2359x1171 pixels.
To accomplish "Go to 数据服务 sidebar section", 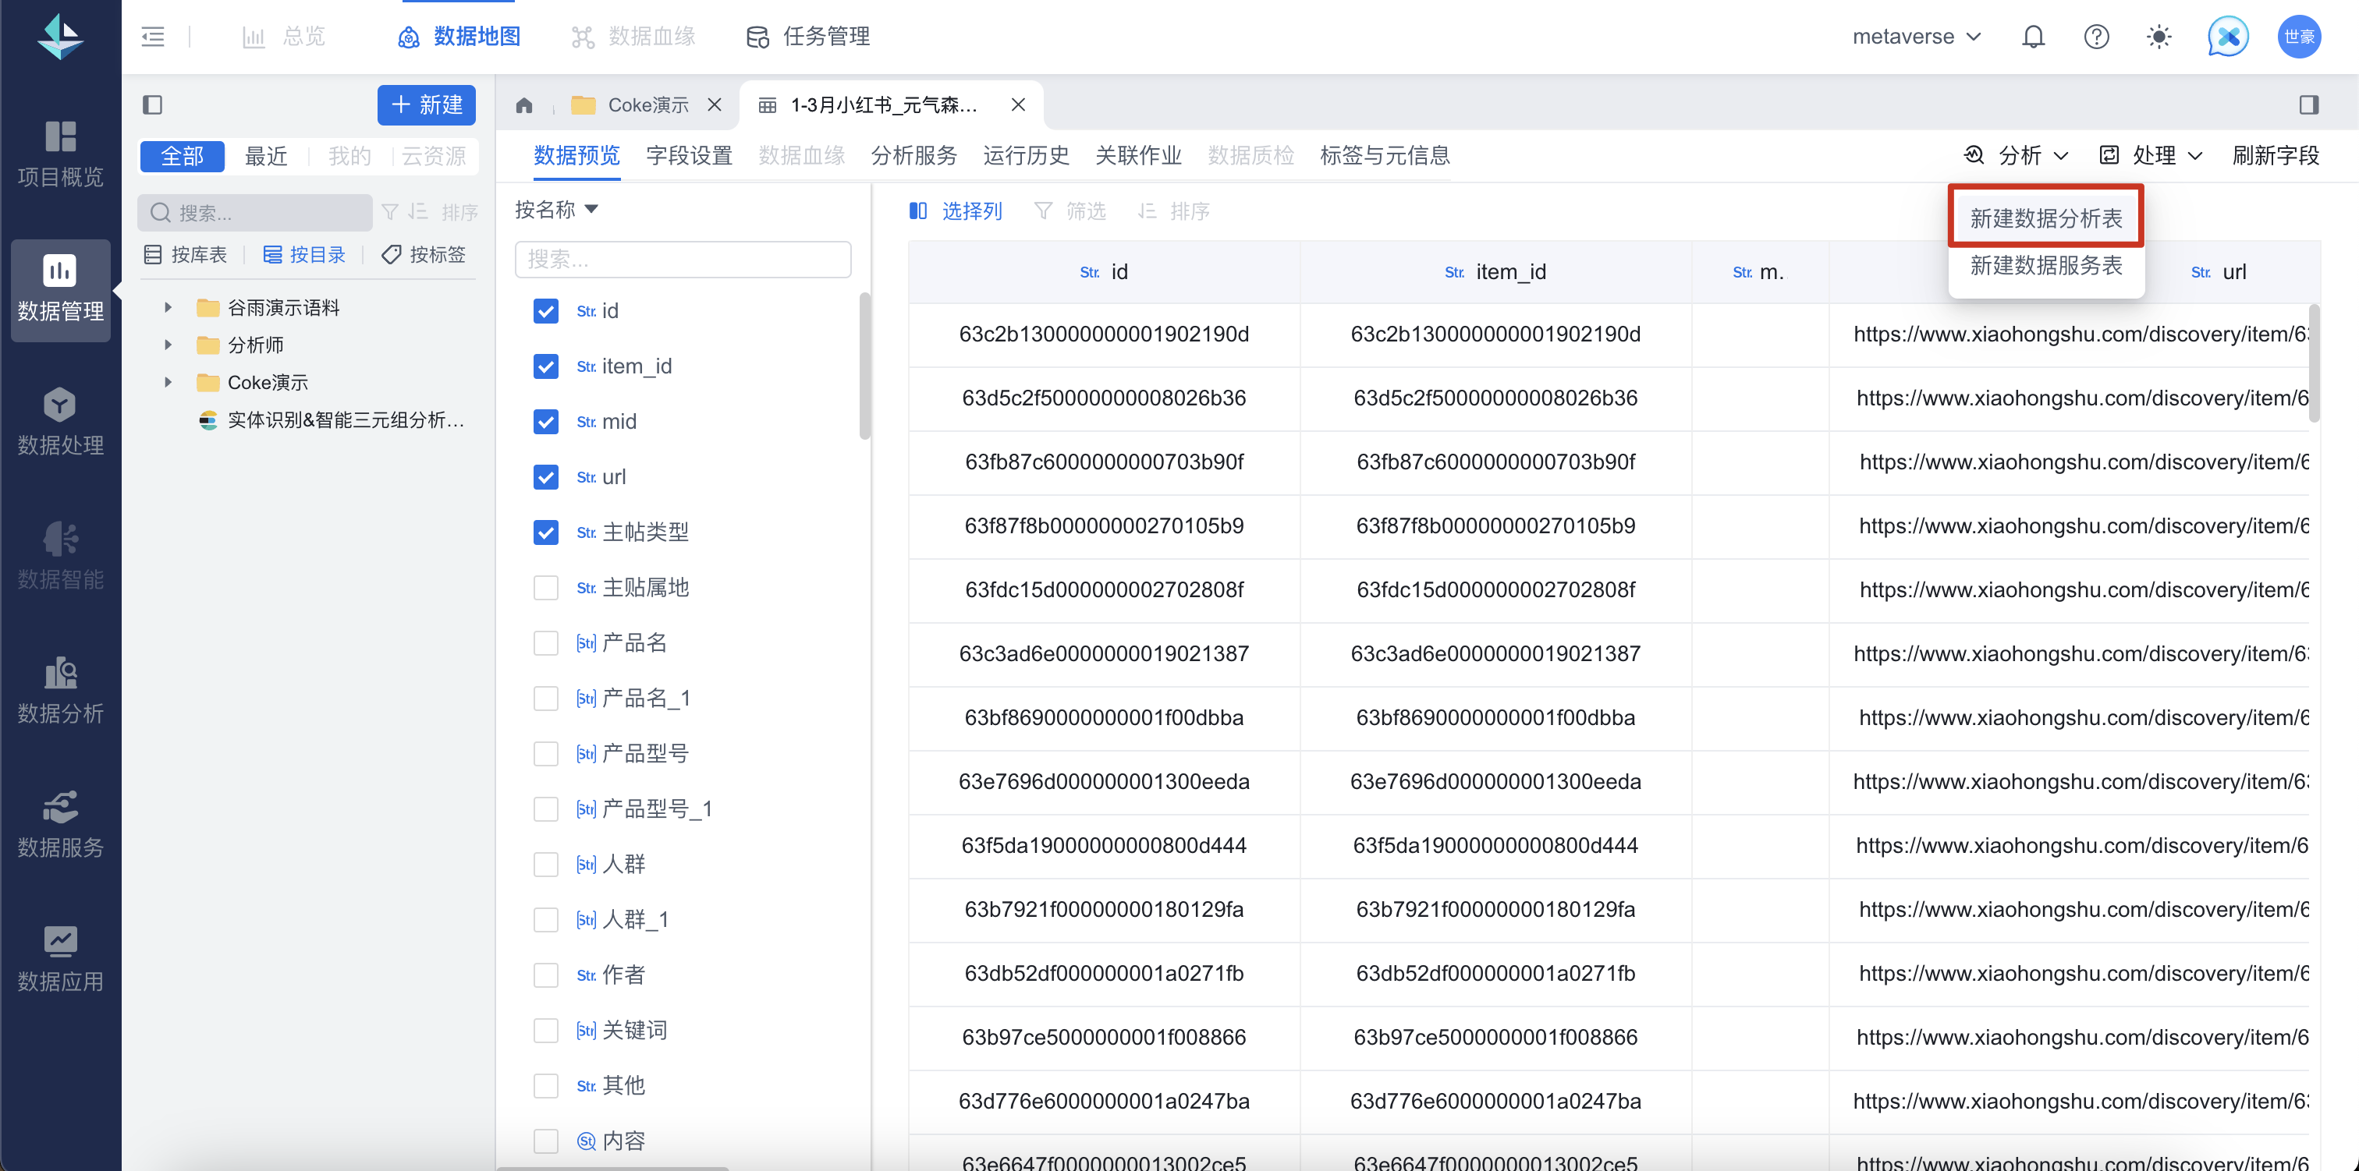I will 60,825.
